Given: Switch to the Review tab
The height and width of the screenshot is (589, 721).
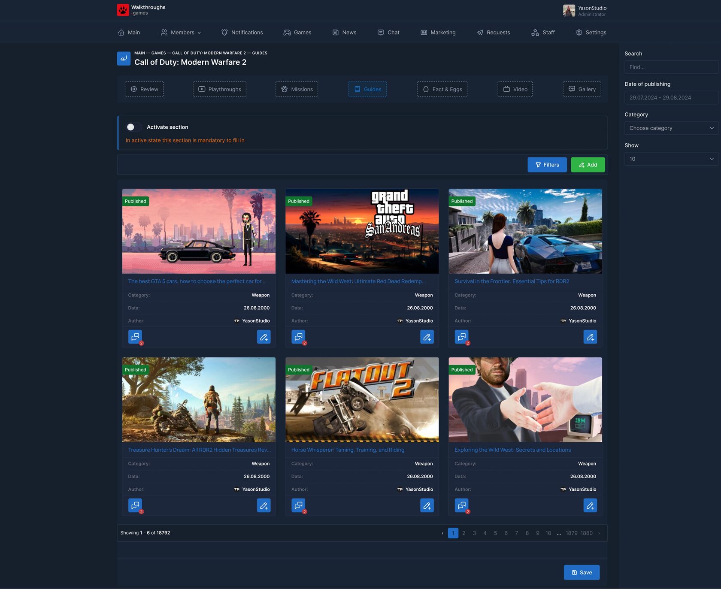Looking at the screenshot, I should click(x=144, y=89).
